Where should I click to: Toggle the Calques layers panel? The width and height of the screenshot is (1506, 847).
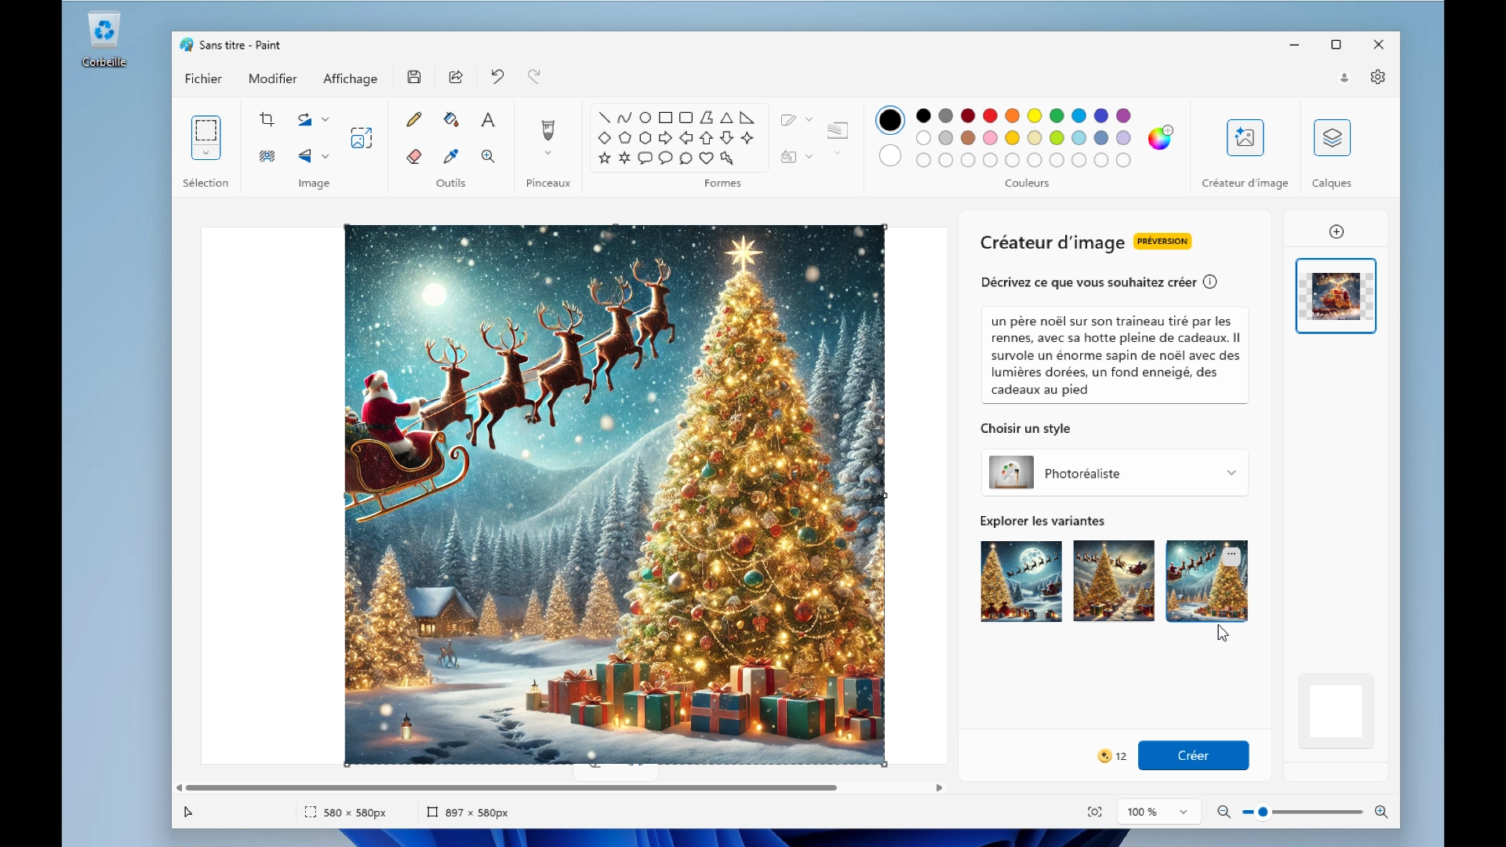1332,137
